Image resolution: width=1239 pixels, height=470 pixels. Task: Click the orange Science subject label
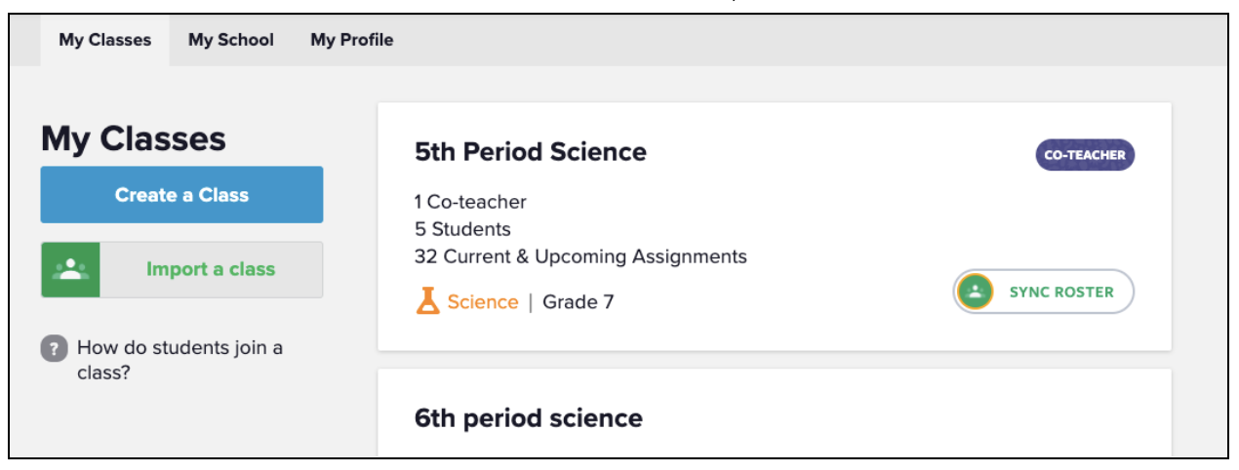tap(482, 302)
